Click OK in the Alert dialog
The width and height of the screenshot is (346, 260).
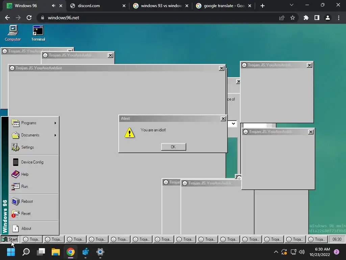coord(173,147)
